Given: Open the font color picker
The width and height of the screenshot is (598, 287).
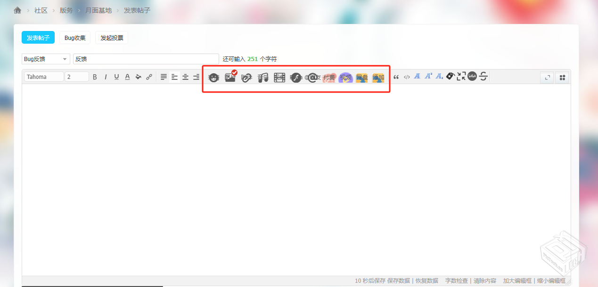Looking at the screenshot, I should pos(127,77).
